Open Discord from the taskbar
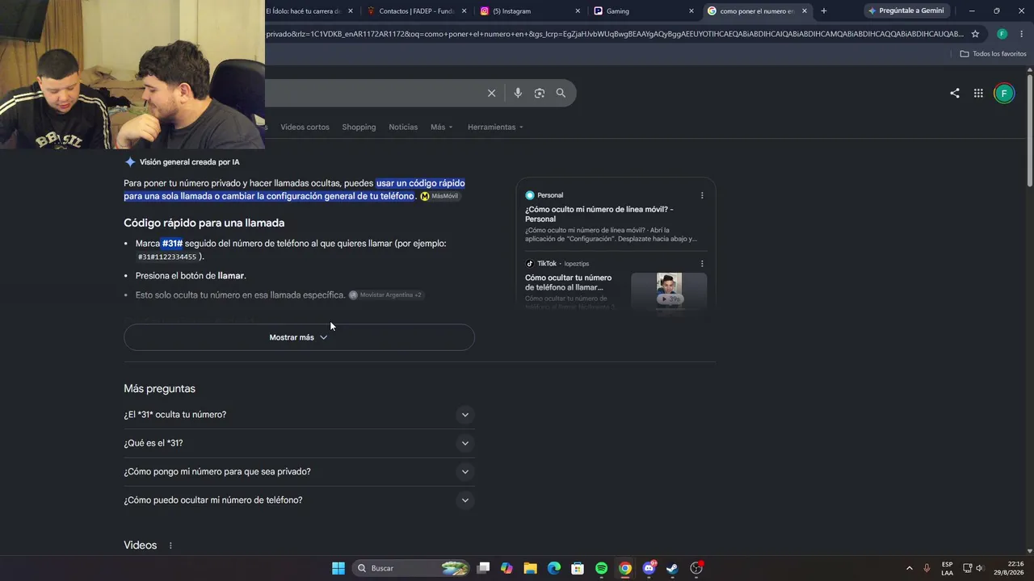This screenshot has width=1034, height=581. click(x=649, y=568)
